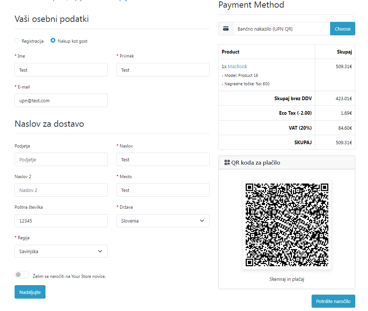Click the E-mail input field
Image resolution: width=368 pixels, height=311 pixels.
61,101
